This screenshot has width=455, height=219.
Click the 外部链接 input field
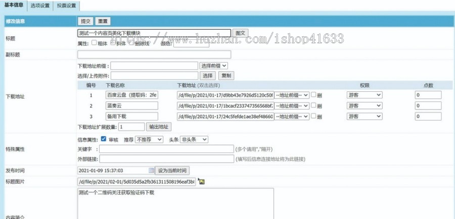coord(166,159)
